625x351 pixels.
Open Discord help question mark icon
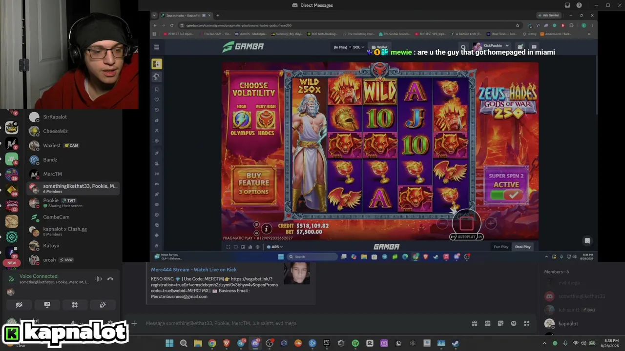579,5
